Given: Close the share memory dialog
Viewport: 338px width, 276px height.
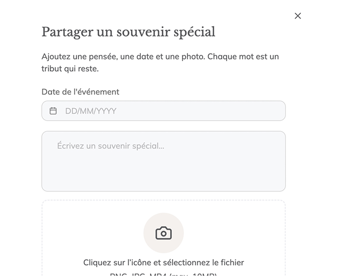Looking at the screenshot, I should [298, 16].
